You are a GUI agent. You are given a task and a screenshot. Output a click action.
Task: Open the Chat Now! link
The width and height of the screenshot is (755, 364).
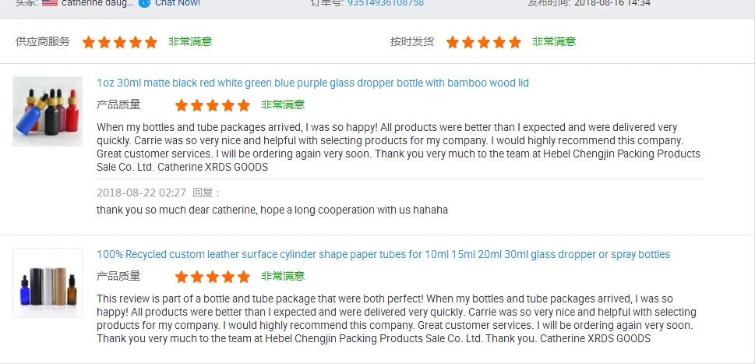coord(178,3)
